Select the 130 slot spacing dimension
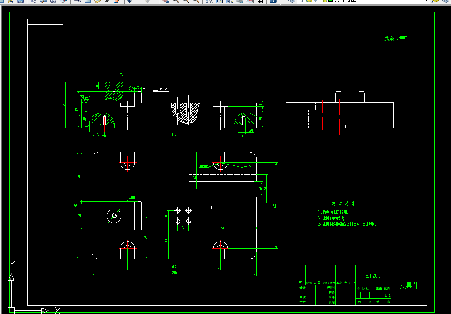This screenshot has height=314, width=451. (x=174, y=266)
